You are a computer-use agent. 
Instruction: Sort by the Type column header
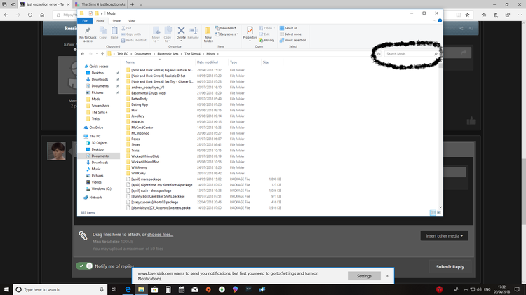coord(234,62)
